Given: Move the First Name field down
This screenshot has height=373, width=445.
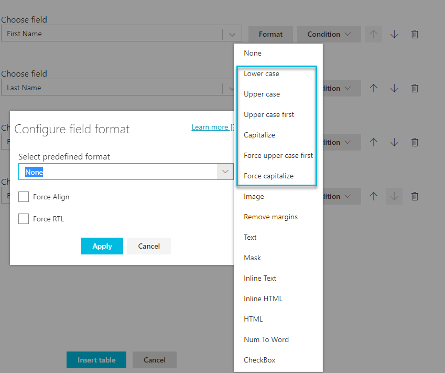Looking at the screenshot, I should point(394,34).
